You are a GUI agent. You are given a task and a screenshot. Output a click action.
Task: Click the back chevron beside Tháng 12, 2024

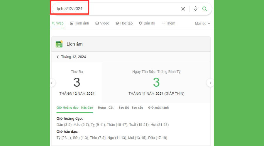click(57, 57)
